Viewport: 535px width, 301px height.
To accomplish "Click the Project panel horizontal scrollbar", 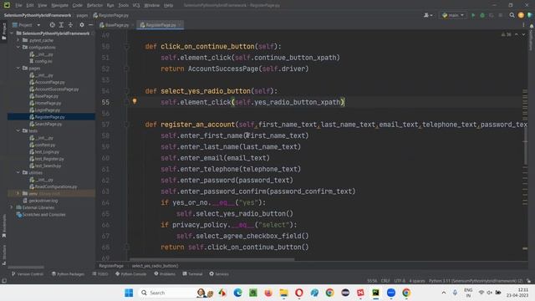I will point(26,268).
